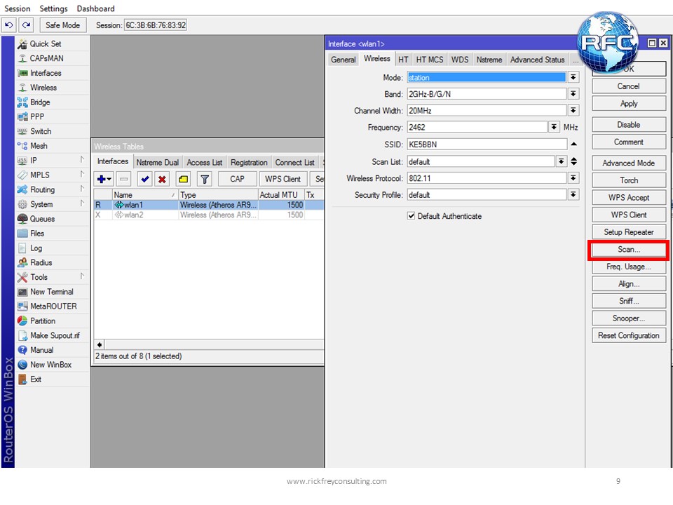673x505 pixels.
Task: Open a New Terminal
Action: coord(51,292)
